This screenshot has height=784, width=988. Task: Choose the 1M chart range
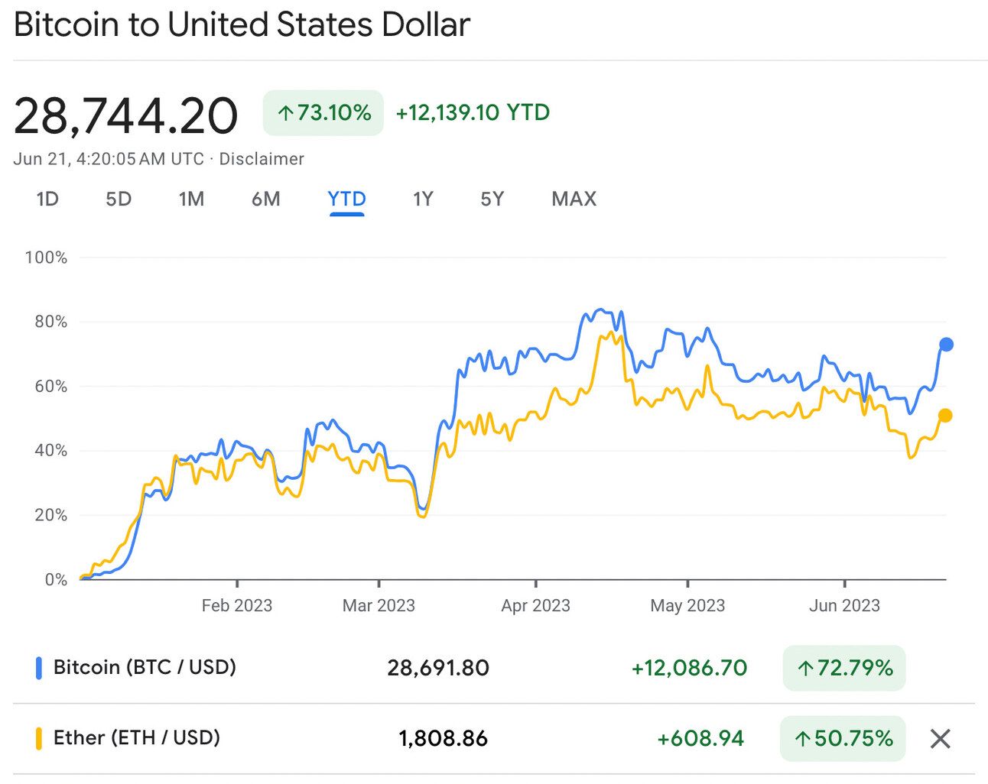click(191, 199)
